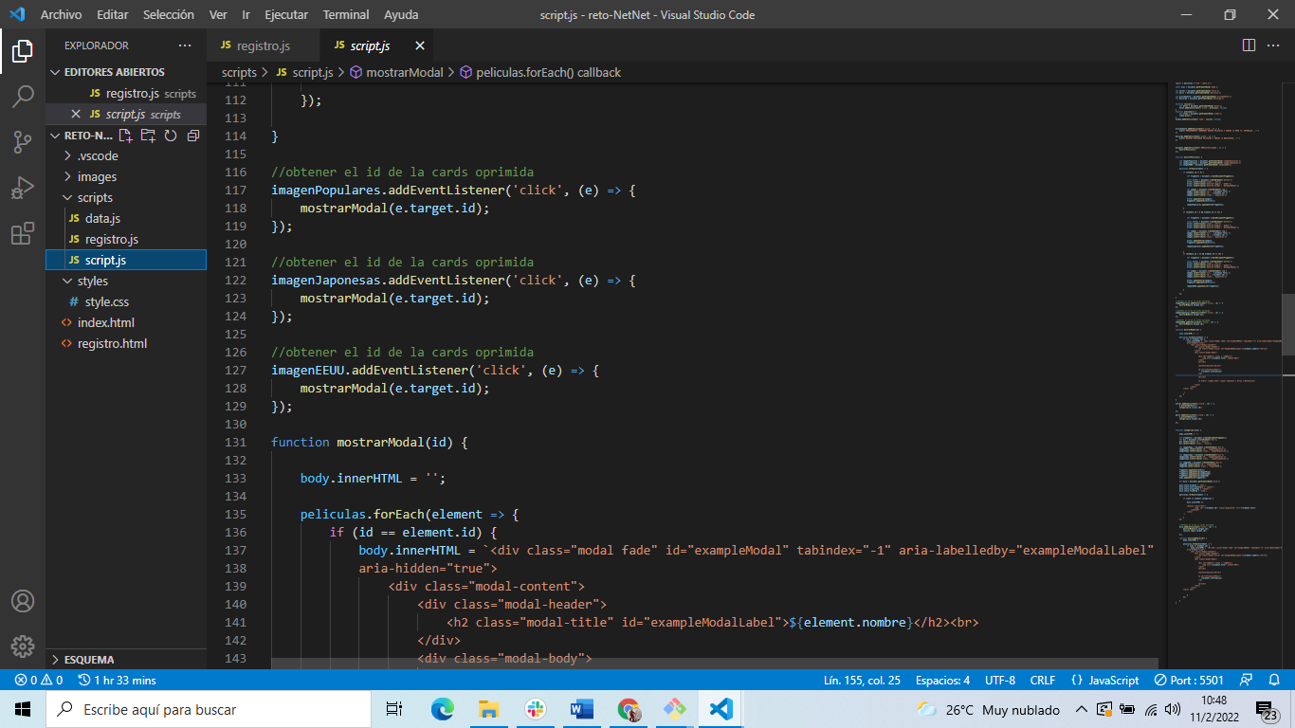Screen dimensions: 1295x728
Task: Split the editor to the right
Action: tap(1249, 45)
